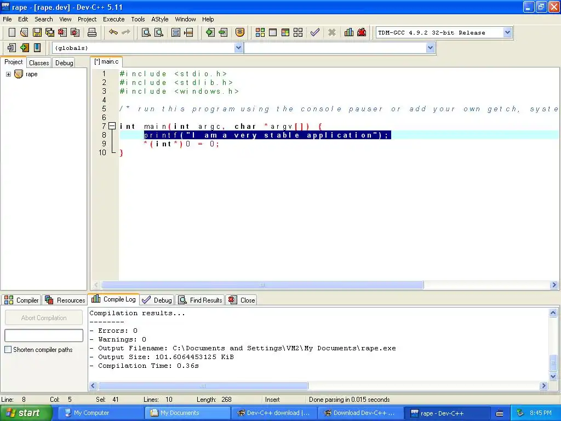Switch to the Resources tab
The height and width of the screenshot is (421, 561).
(x=65, y=300)
